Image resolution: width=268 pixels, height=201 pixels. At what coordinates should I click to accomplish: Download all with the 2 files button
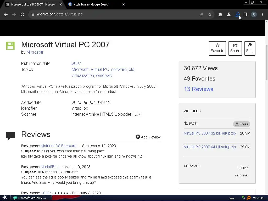click(242, 124)
